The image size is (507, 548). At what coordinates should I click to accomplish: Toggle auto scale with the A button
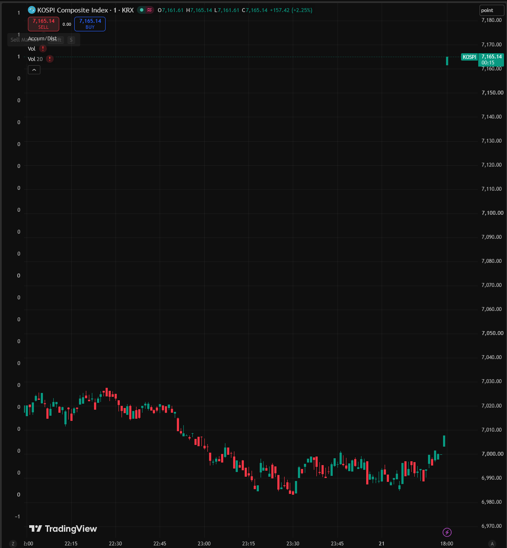492,544
